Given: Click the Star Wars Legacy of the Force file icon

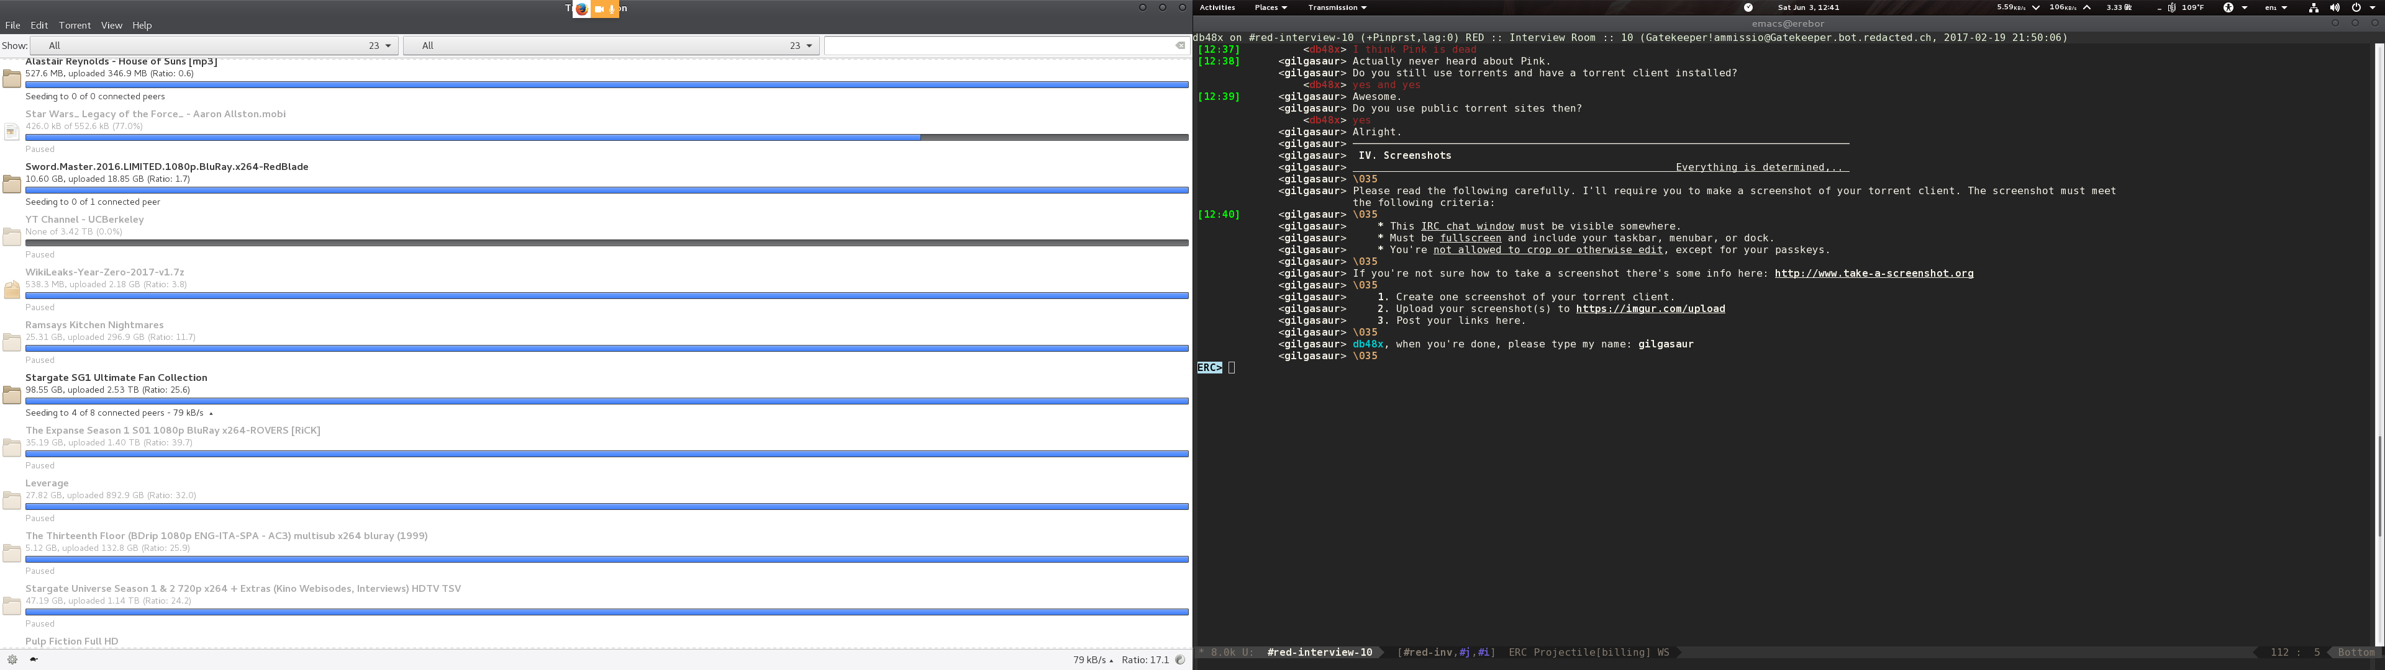Looking at the screenshot, I should [x=12, y=132].
